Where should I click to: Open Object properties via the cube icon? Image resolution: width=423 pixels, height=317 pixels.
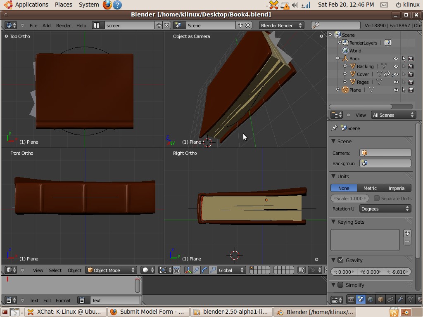pyautogui.click(x=381, y=300)
